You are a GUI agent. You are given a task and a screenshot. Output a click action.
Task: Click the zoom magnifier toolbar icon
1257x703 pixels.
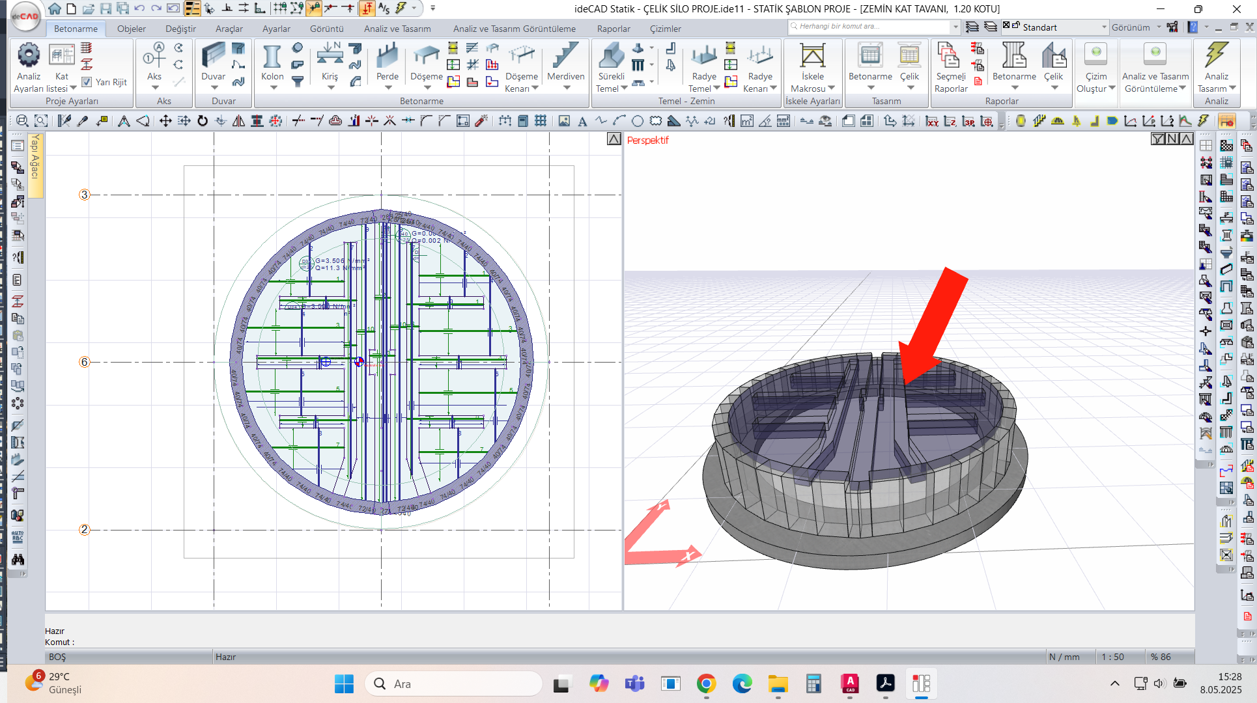pos(22,121)
